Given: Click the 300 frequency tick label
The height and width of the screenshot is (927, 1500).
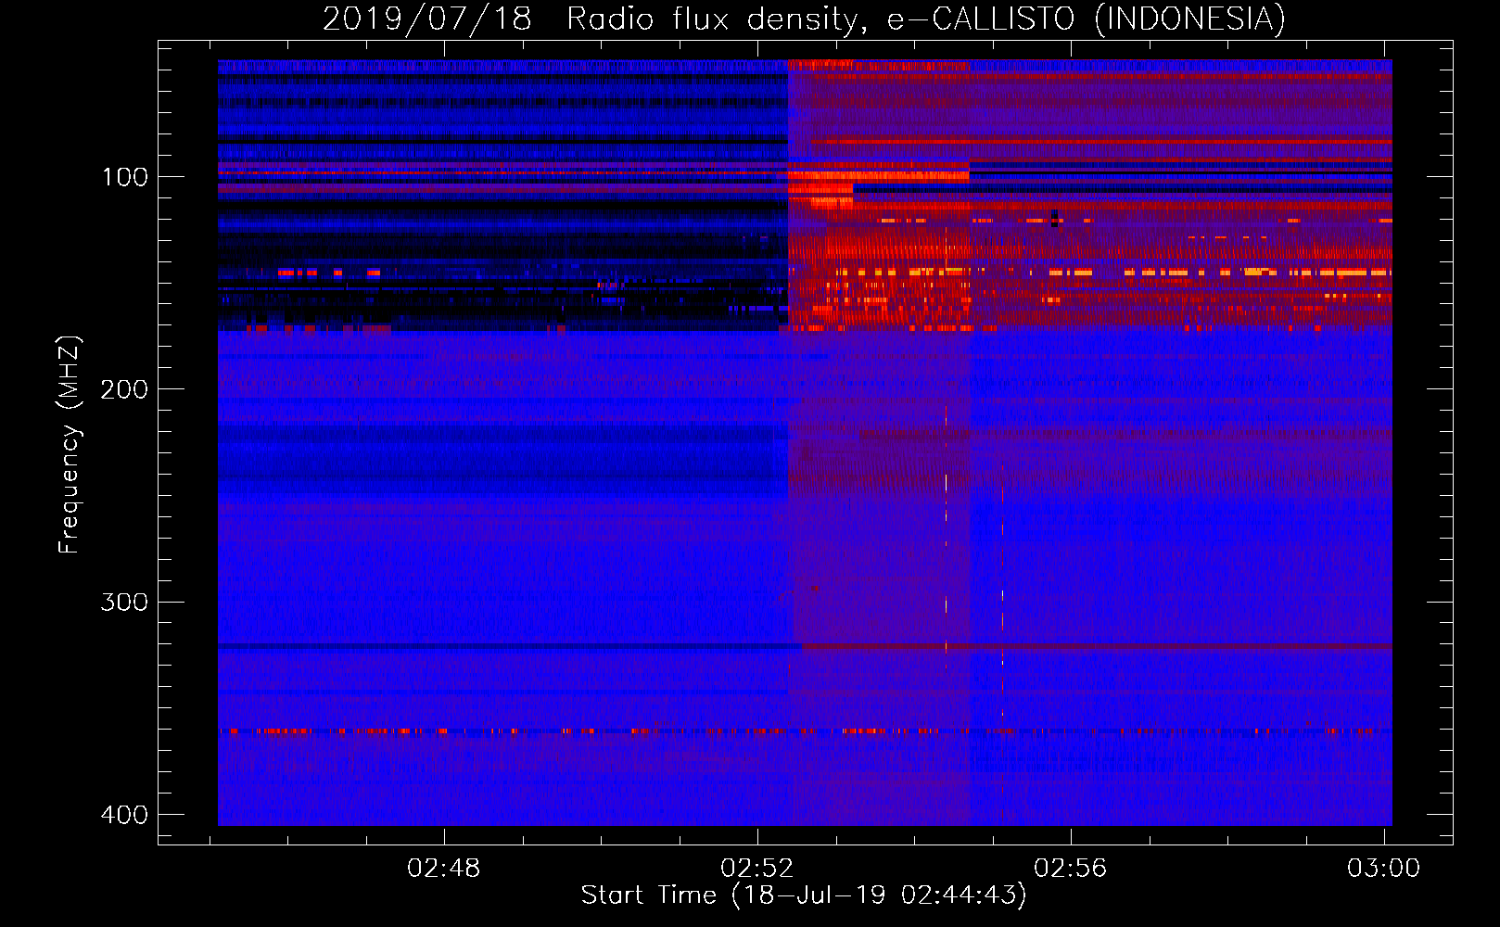Looking at the screenshot, I should (123, 603).
